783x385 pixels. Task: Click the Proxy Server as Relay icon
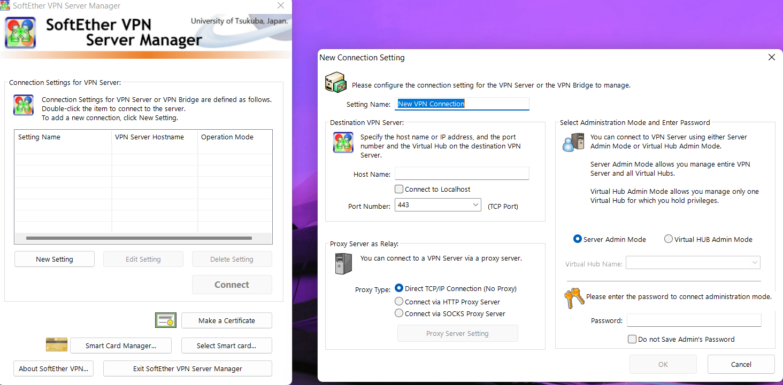(x=343, y=264)
